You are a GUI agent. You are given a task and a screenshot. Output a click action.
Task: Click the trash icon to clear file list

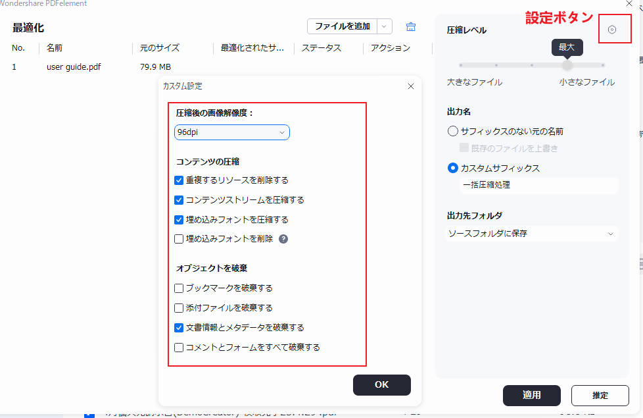[x=411, y=26]
